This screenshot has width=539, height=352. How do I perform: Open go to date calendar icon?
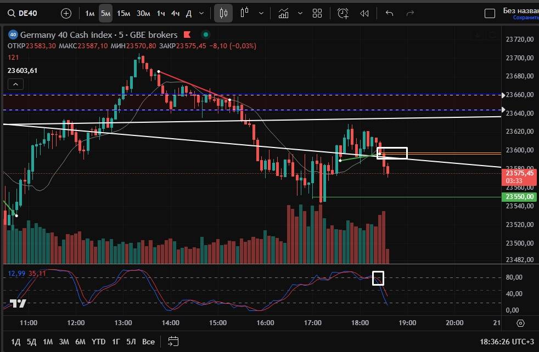click(173, 342)
